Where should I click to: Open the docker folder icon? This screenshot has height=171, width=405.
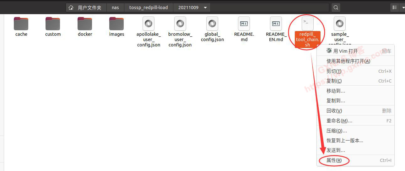point(85,24)
